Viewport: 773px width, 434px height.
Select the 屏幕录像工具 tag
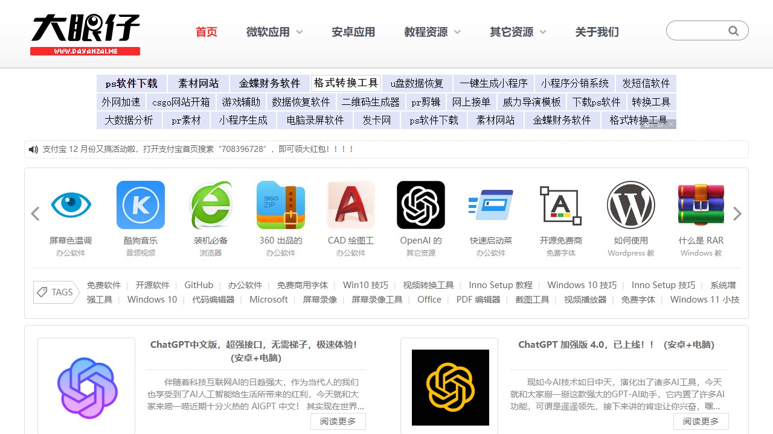(377, 300)
